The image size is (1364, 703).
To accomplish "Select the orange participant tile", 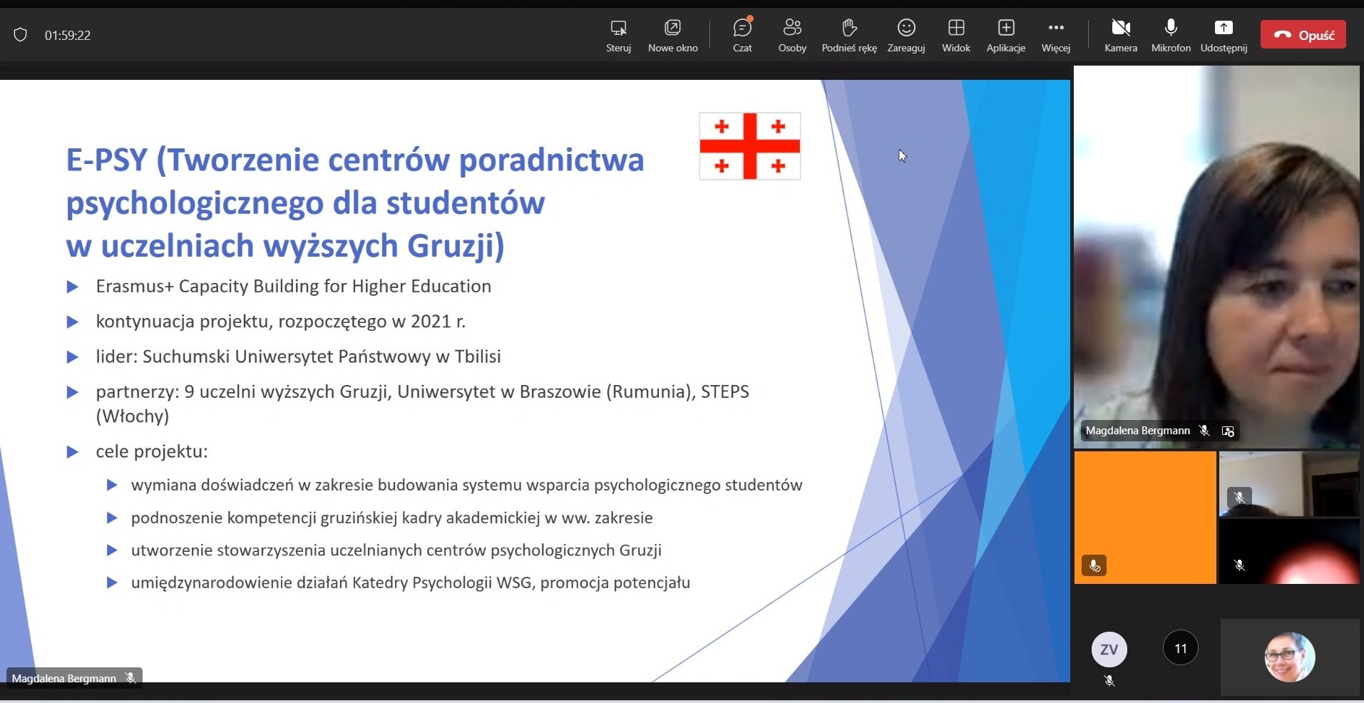I will coord(1144,517).
